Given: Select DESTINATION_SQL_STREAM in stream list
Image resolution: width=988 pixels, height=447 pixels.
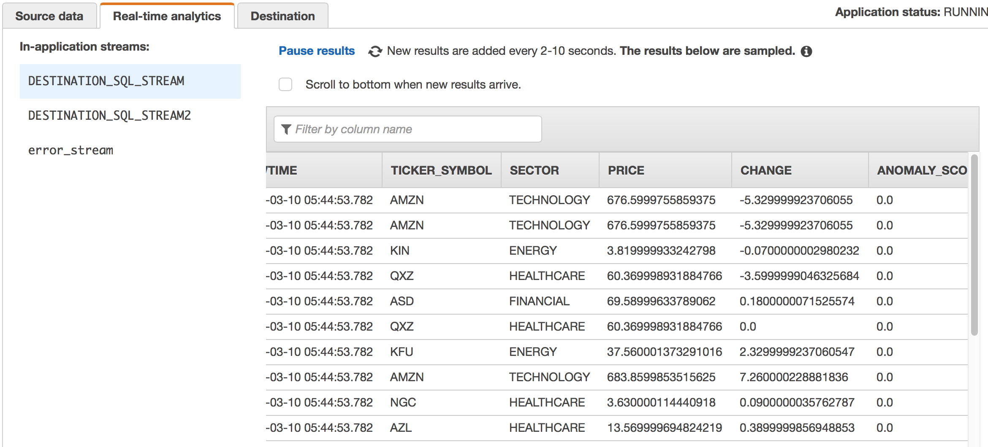Looking at the screenshot, I should point(106,81).
